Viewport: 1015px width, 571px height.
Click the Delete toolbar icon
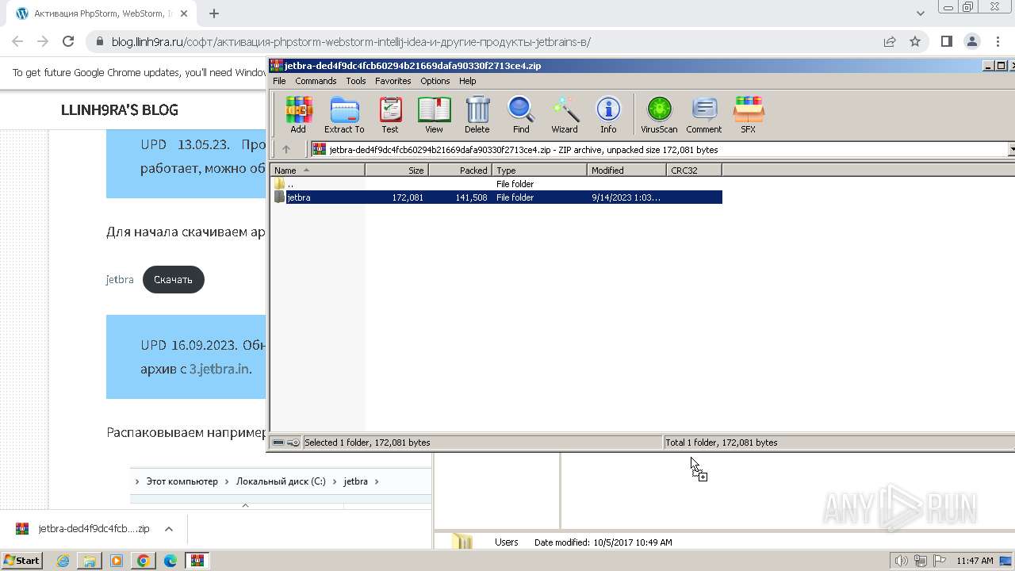[x=477, y=114]
